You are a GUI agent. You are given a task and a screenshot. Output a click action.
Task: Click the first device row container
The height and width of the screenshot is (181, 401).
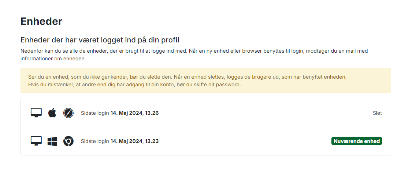205,113
